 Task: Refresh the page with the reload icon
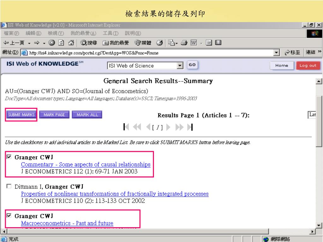coord(61,43)
